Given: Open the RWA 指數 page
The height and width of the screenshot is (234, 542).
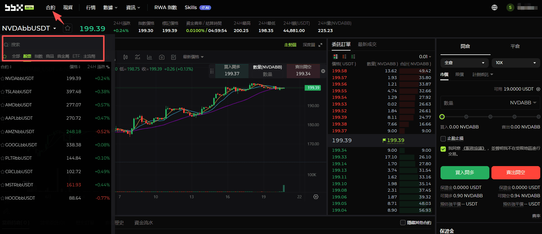Looking at the screenshot, I should (166, 8).
